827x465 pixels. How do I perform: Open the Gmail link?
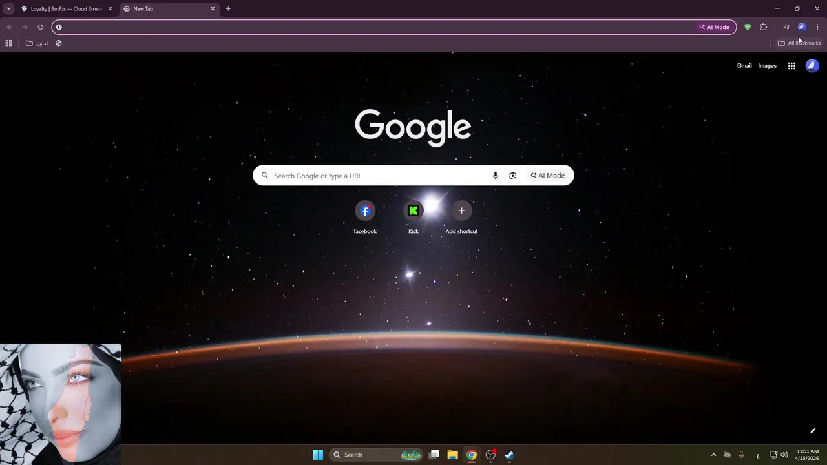point(744,66)
